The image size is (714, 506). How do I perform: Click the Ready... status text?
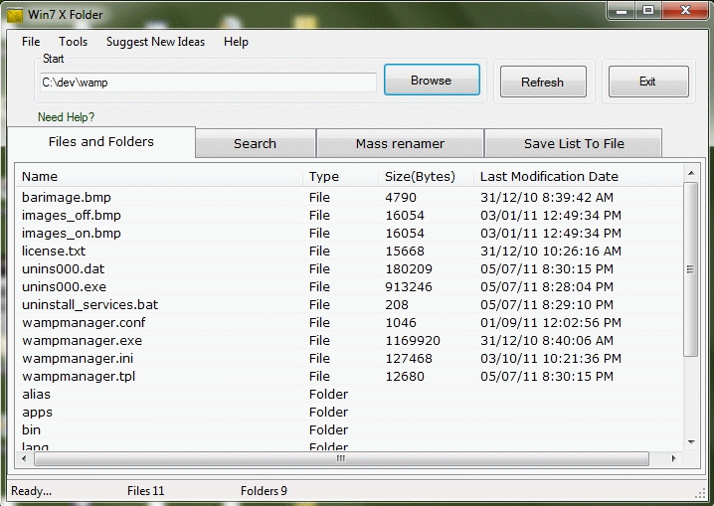(x=31, y=491)
